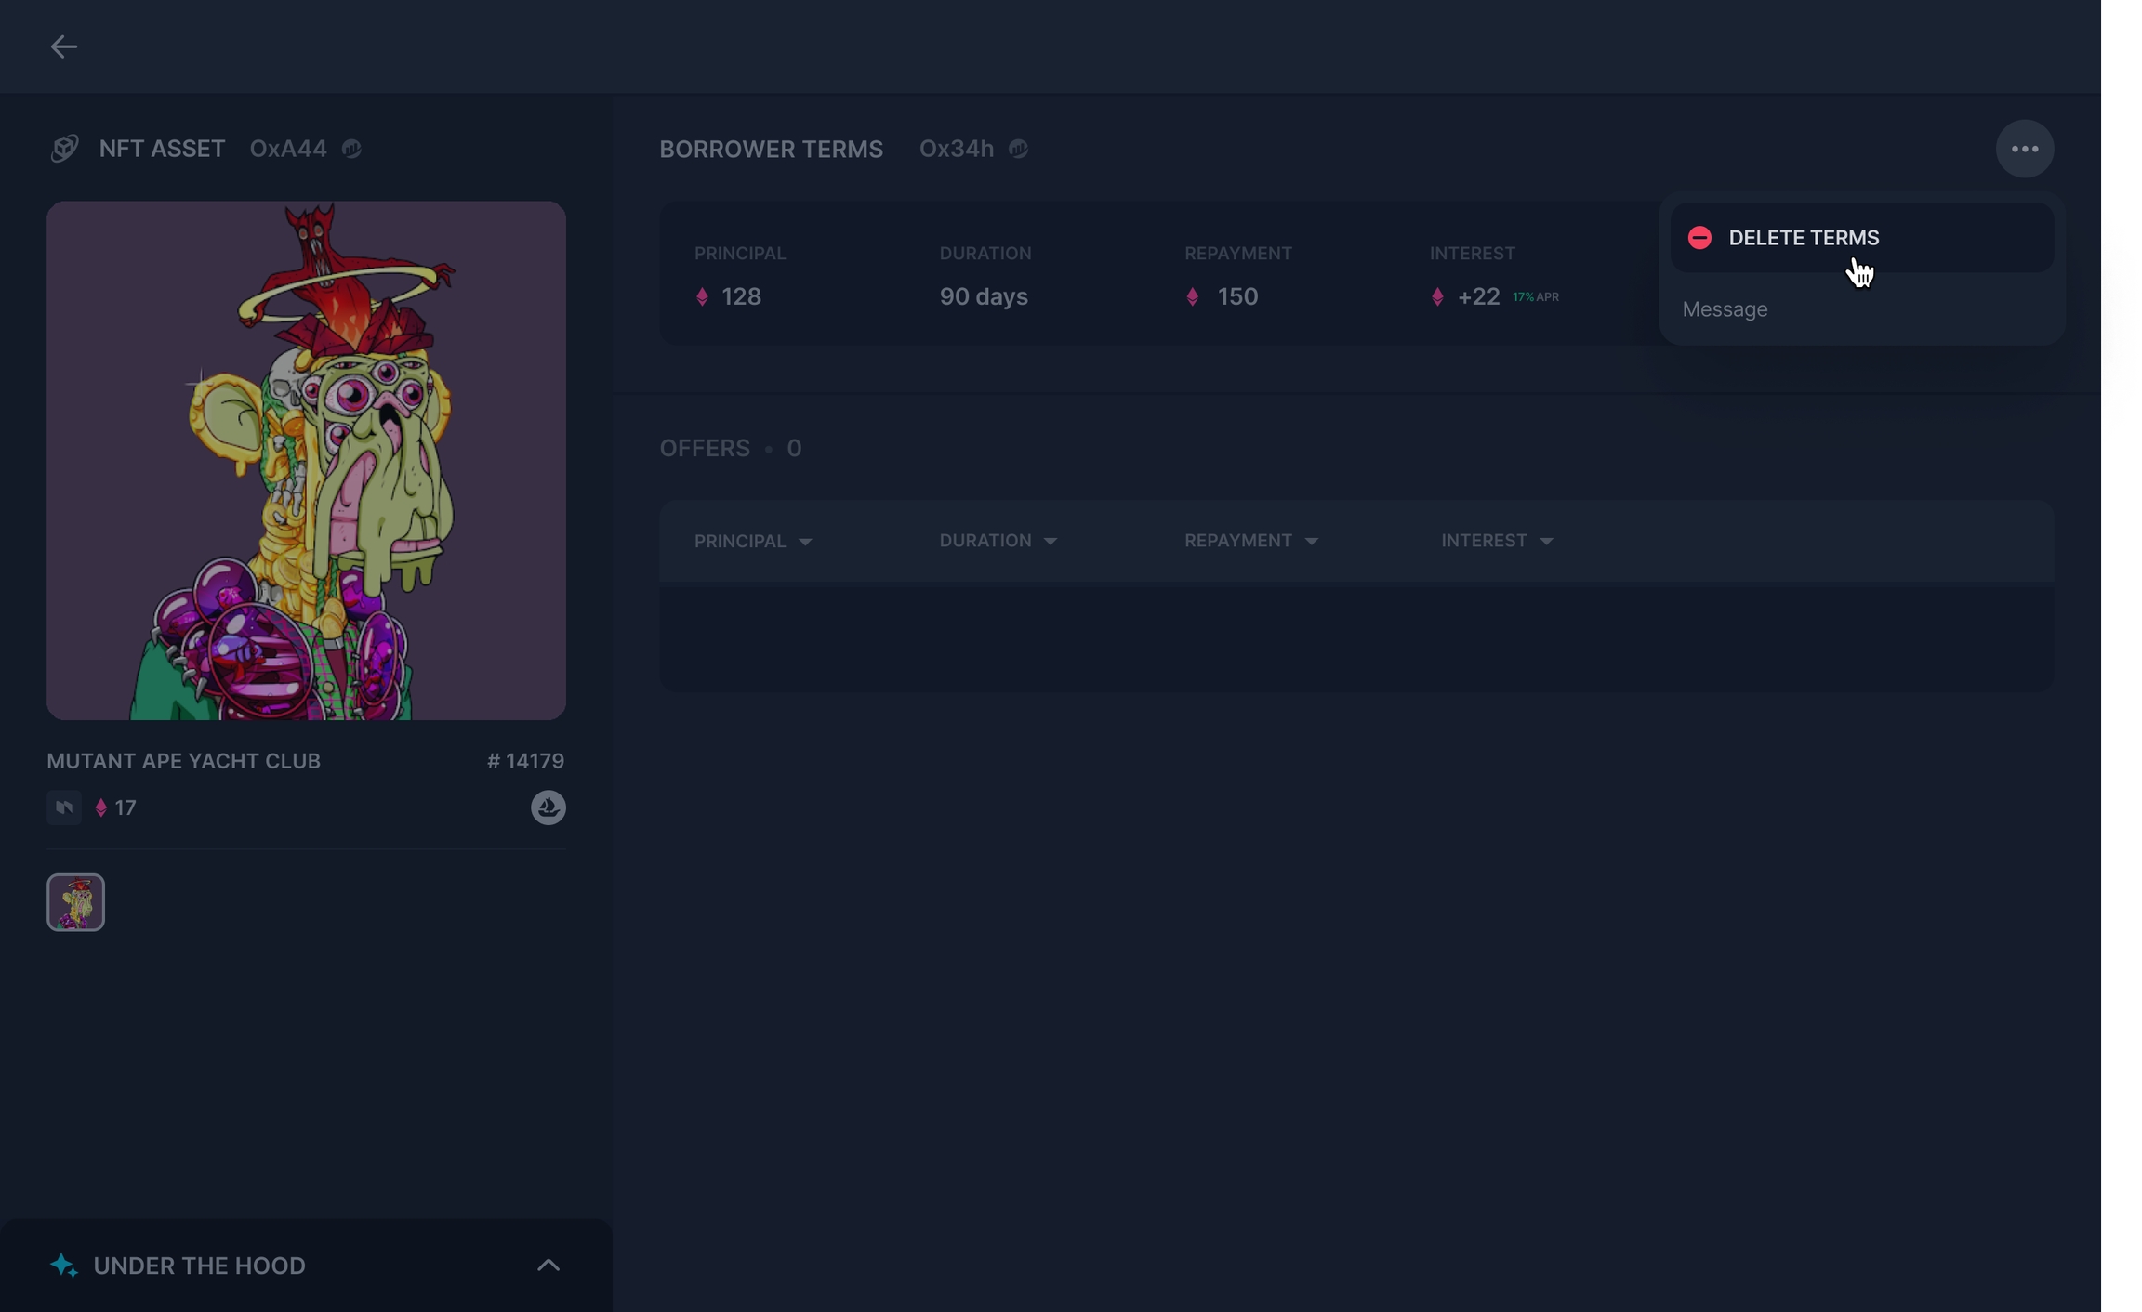Click the back arrow icon
The image size is (2142, 1312).
point(63,46)
